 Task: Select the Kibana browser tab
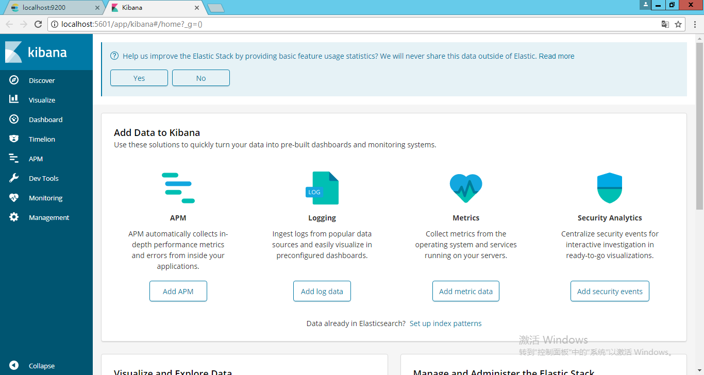(154, 8)
